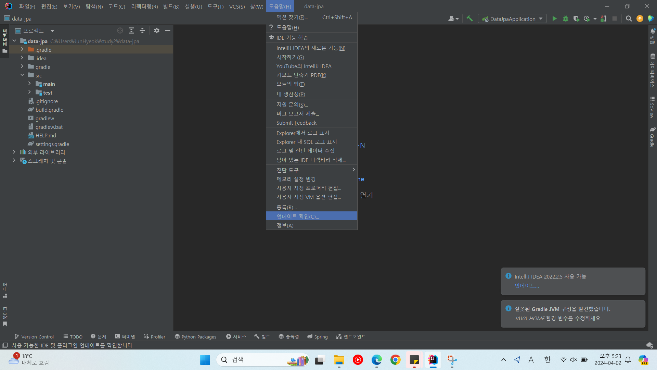The height and width of the screenshot is (370, 657).
Task: Open the DataJpaApplication run configuration dropdown
Action: tap(512, 19)
